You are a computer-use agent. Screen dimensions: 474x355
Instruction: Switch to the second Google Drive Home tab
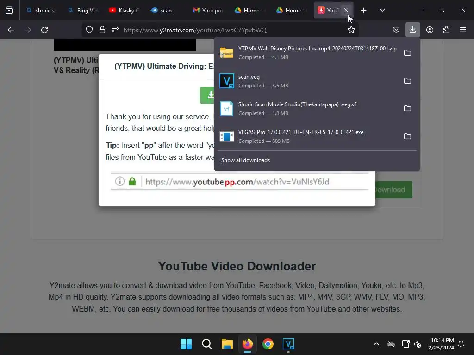(x=292, y=10)
